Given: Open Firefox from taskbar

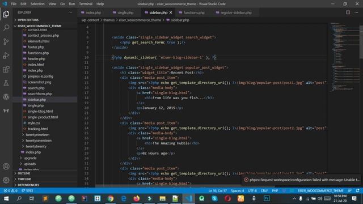Looking at the screenshot, I should pyautogui.click(x=137, y=198).
